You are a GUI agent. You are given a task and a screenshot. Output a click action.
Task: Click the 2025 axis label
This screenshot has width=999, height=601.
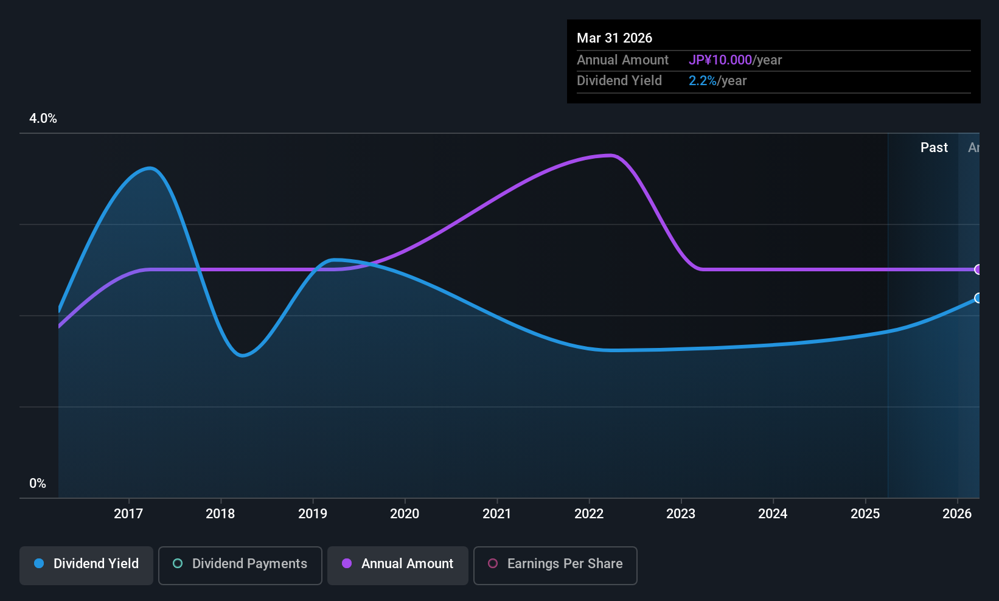[865, 514]
